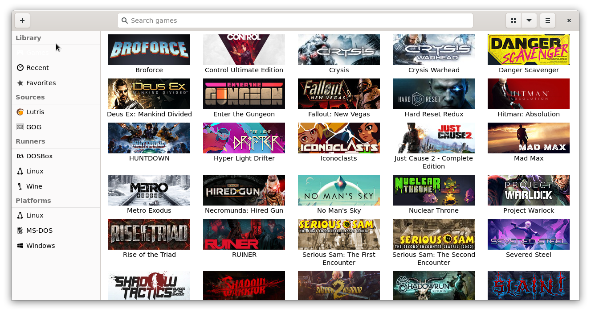Click the Search games field
Image resolution: width=591 pixels, height=313 pixels.
point(295,20)
